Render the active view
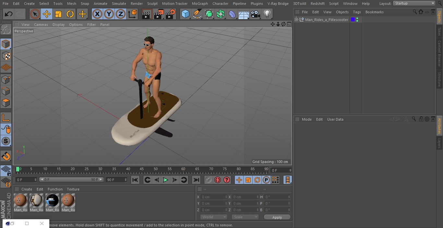Screen dimensions: 443x228 point(147,14)
